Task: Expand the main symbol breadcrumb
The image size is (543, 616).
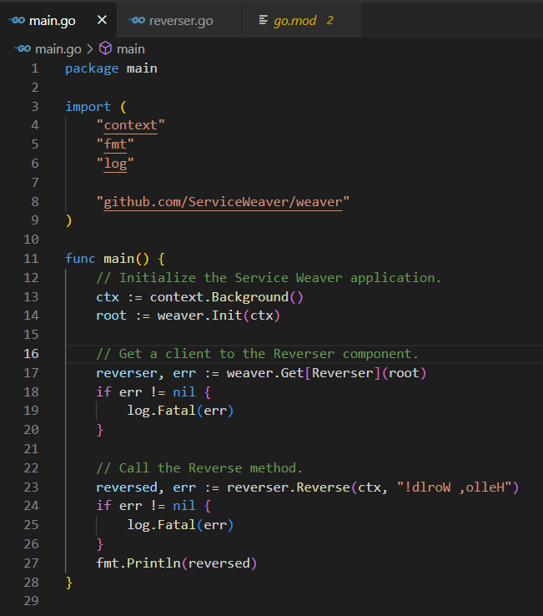Action: (130, 49)
